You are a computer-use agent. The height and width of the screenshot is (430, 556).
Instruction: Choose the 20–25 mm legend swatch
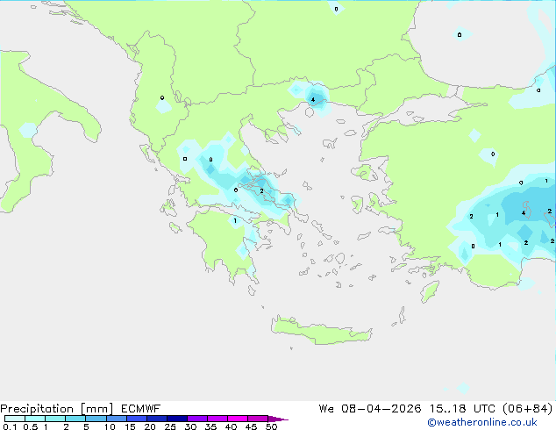point(157,419)
